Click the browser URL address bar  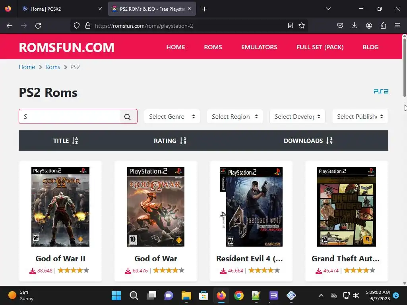190,26
